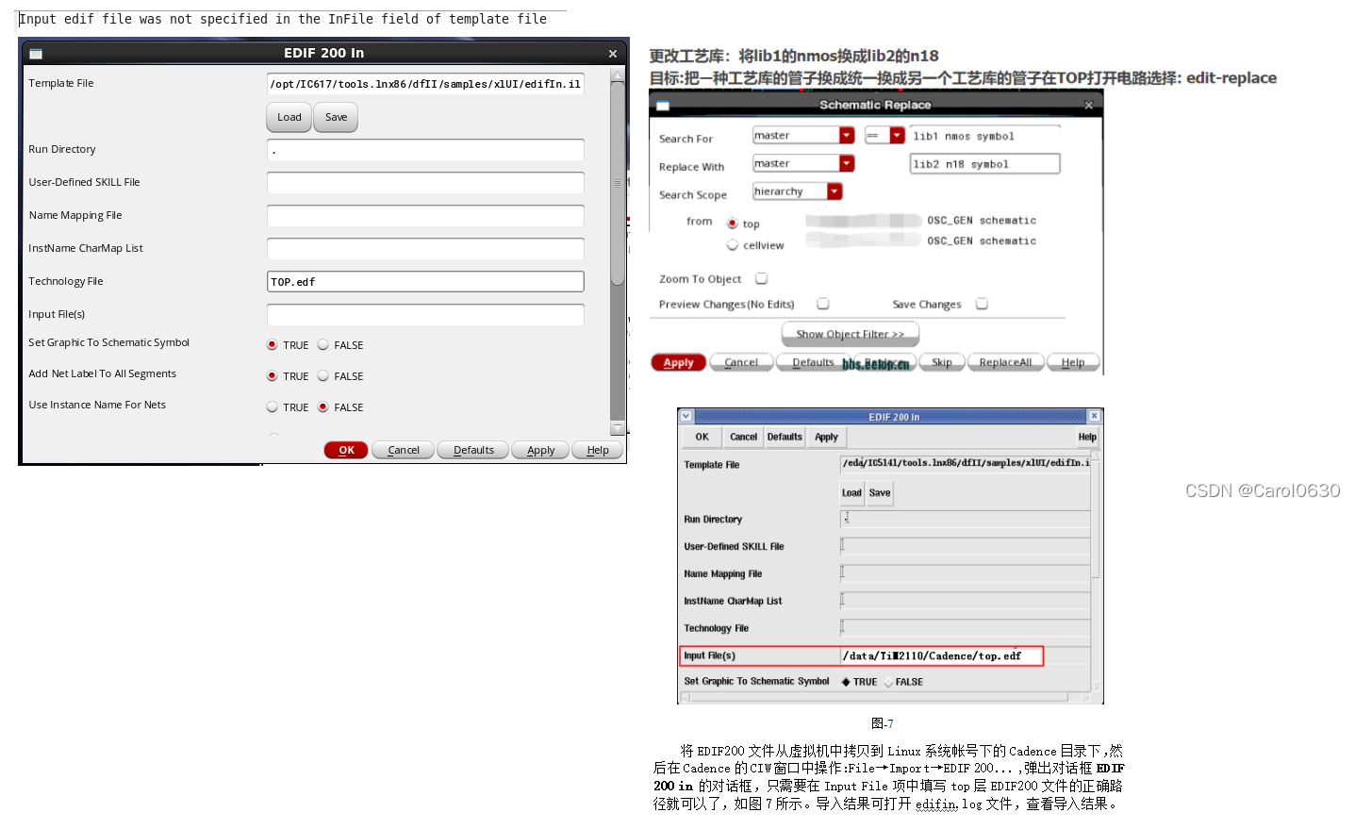Image resolution: width=1355 pixels, height=829 pixels.
Task: Select FALSE for Set Graphic To Schematic Symbol in IC5141 dialog
Action: click(889, 682)
